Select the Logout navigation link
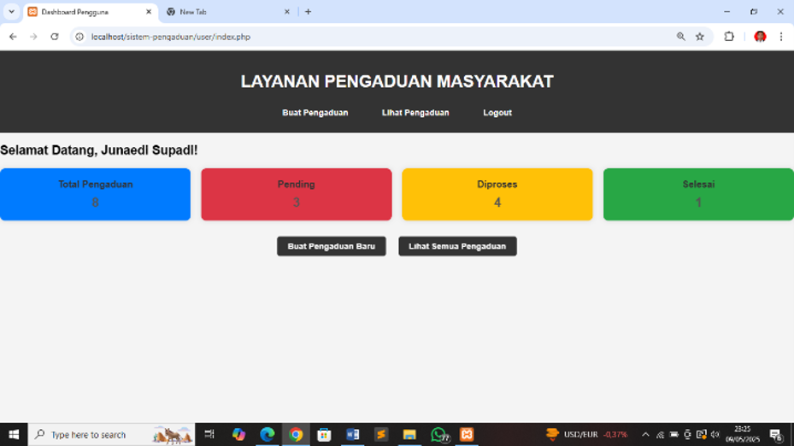 coord(497,113)
